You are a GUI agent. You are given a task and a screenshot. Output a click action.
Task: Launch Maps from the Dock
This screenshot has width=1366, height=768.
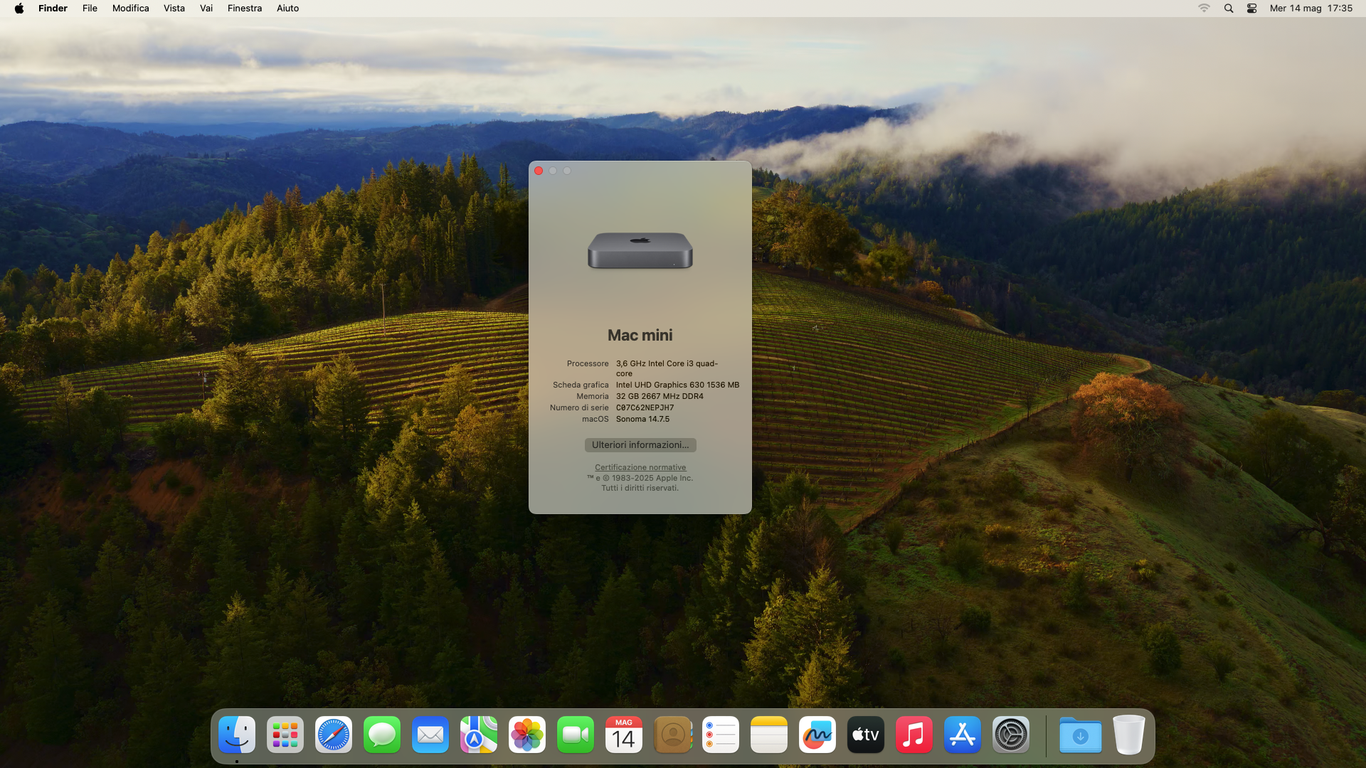tap(479, 735)
